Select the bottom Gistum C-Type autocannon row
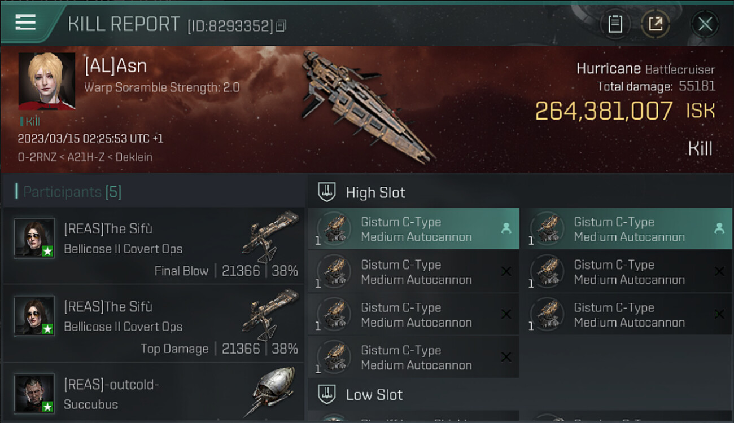734x423 pixels. coord(413,358)
